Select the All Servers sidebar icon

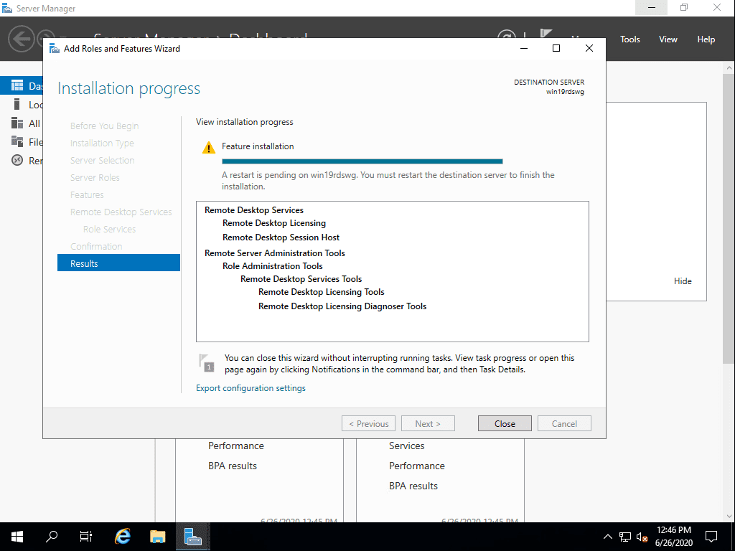[x=17, y=123]
